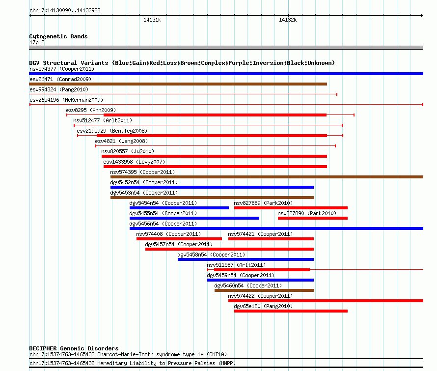Click the nsv827889 (Park2010) label

pyautogui.click(x=263, y=203)
